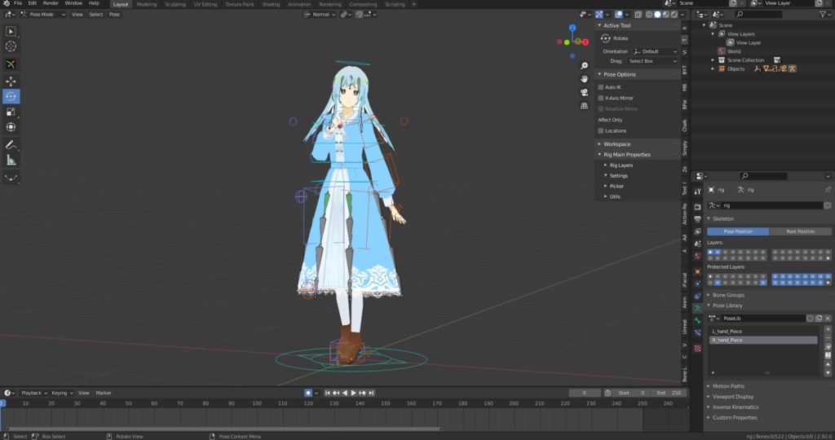Unlink PoseLib with X button
The image size is (835, 440).
[x=828, y=318]
